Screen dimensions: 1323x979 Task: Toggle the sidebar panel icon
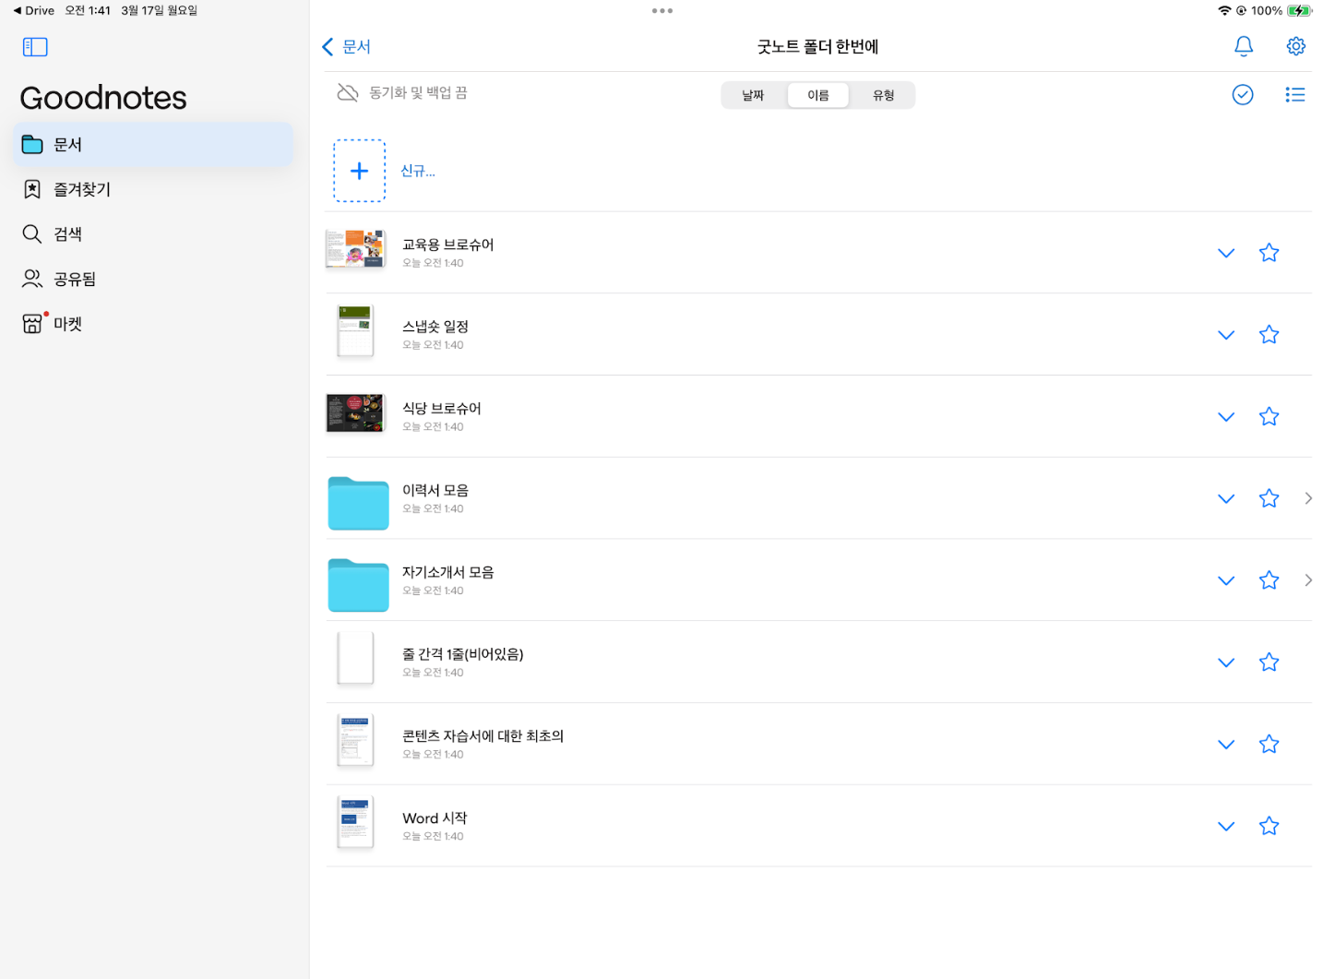(x=35, y=47)
